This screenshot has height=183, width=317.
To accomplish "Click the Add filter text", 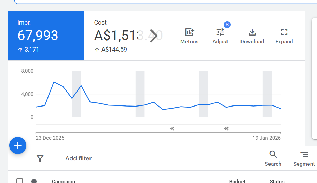I will tap(79, 158).
